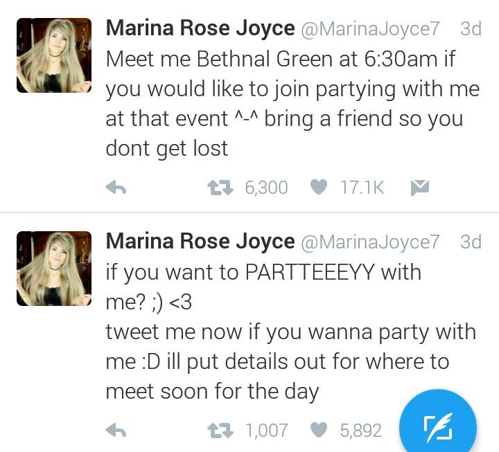Reply to the Bethnal Green tweet
499x452 pixels.
pyautogui.click(x=115, y=187)
